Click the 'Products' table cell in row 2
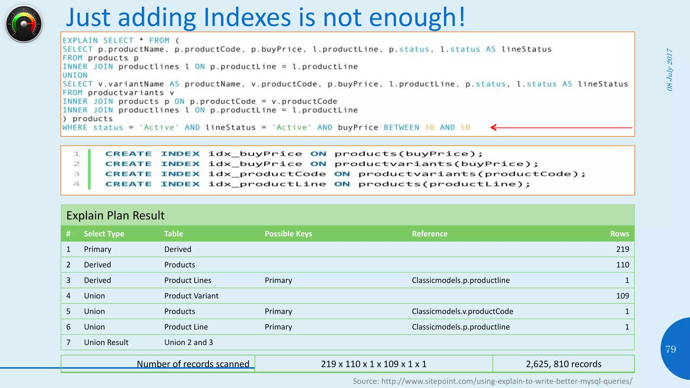The image size is (690, 388). click(x=180, y=265)
